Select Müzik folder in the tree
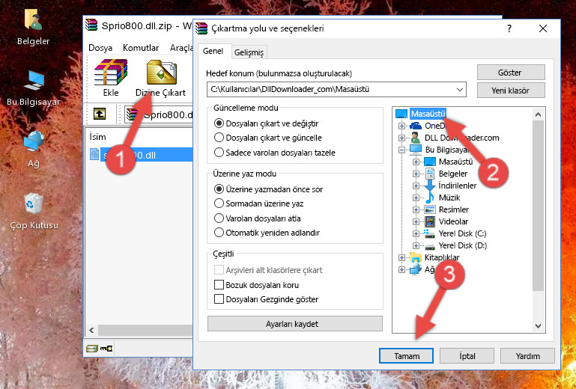 [449, 197]
